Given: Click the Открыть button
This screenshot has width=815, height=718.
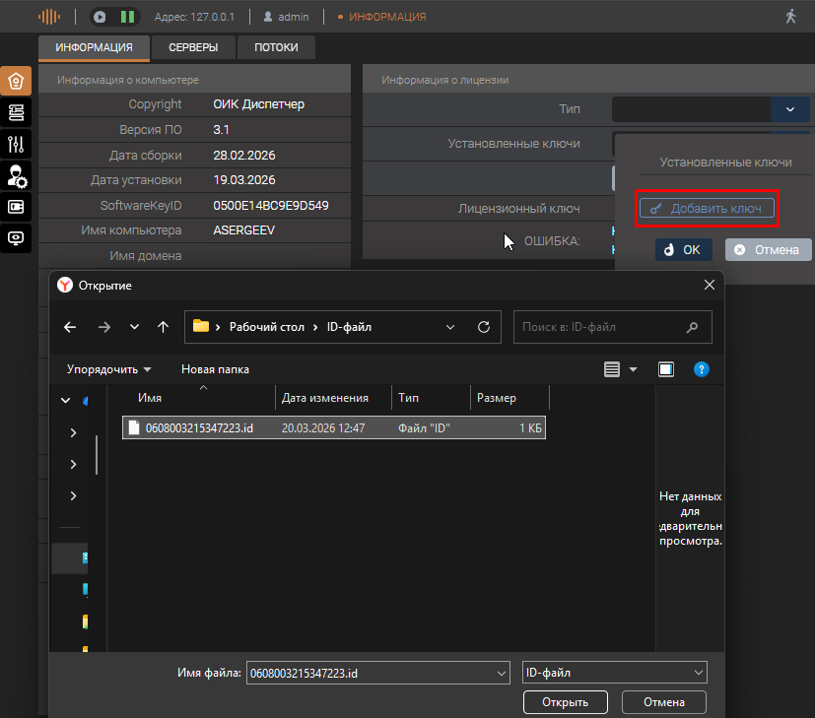Looking at the screenshot, I should click(x=565, y=702).
